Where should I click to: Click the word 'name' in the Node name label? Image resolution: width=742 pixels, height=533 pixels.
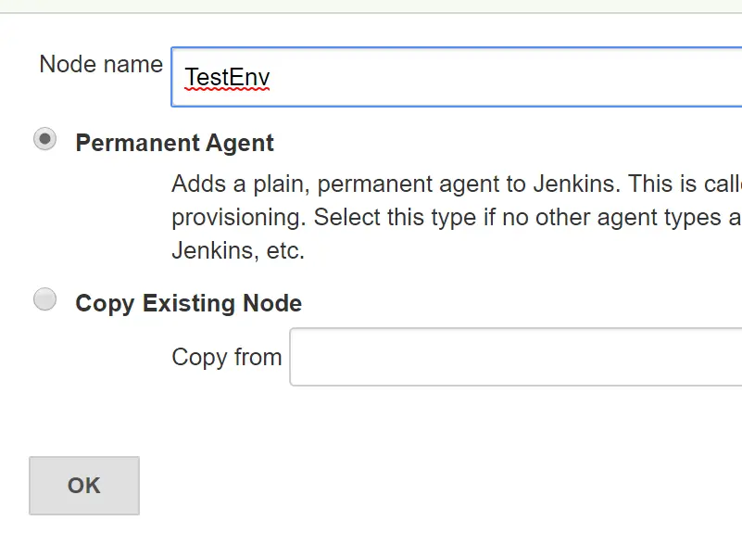[133, 65]
